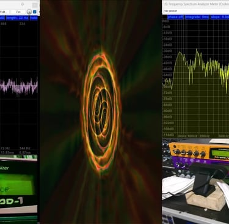Click the '-102dB' axis label

click(x=169, y=123)
